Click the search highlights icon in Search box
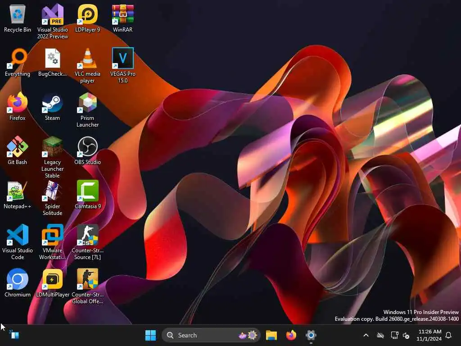461x346 pixels. (x=248, y=335)
